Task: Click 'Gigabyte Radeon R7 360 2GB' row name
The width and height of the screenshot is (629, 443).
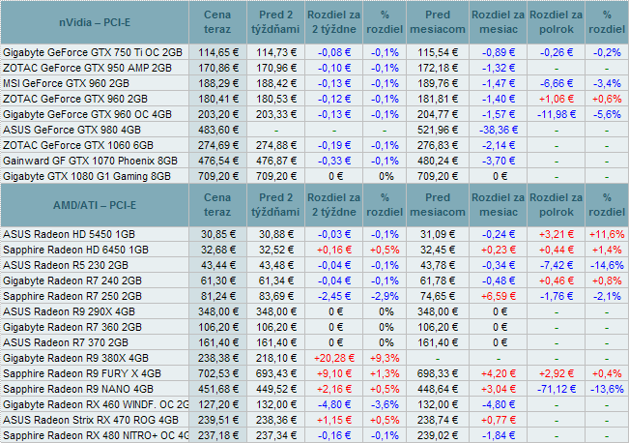Action: pos(72,327)
